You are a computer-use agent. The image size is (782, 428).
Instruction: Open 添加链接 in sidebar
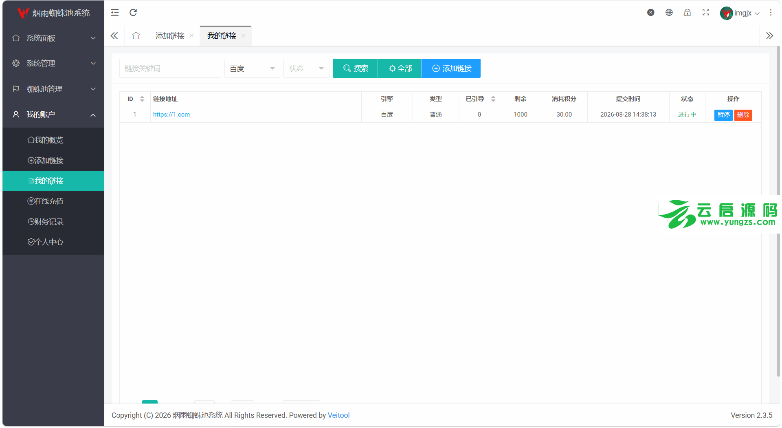pyautogui.click(x=53, y=161)
